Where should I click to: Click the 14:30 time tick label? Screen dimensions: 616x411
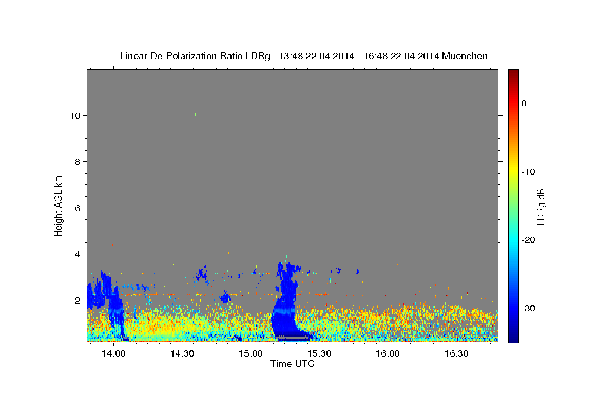(182, 353)
